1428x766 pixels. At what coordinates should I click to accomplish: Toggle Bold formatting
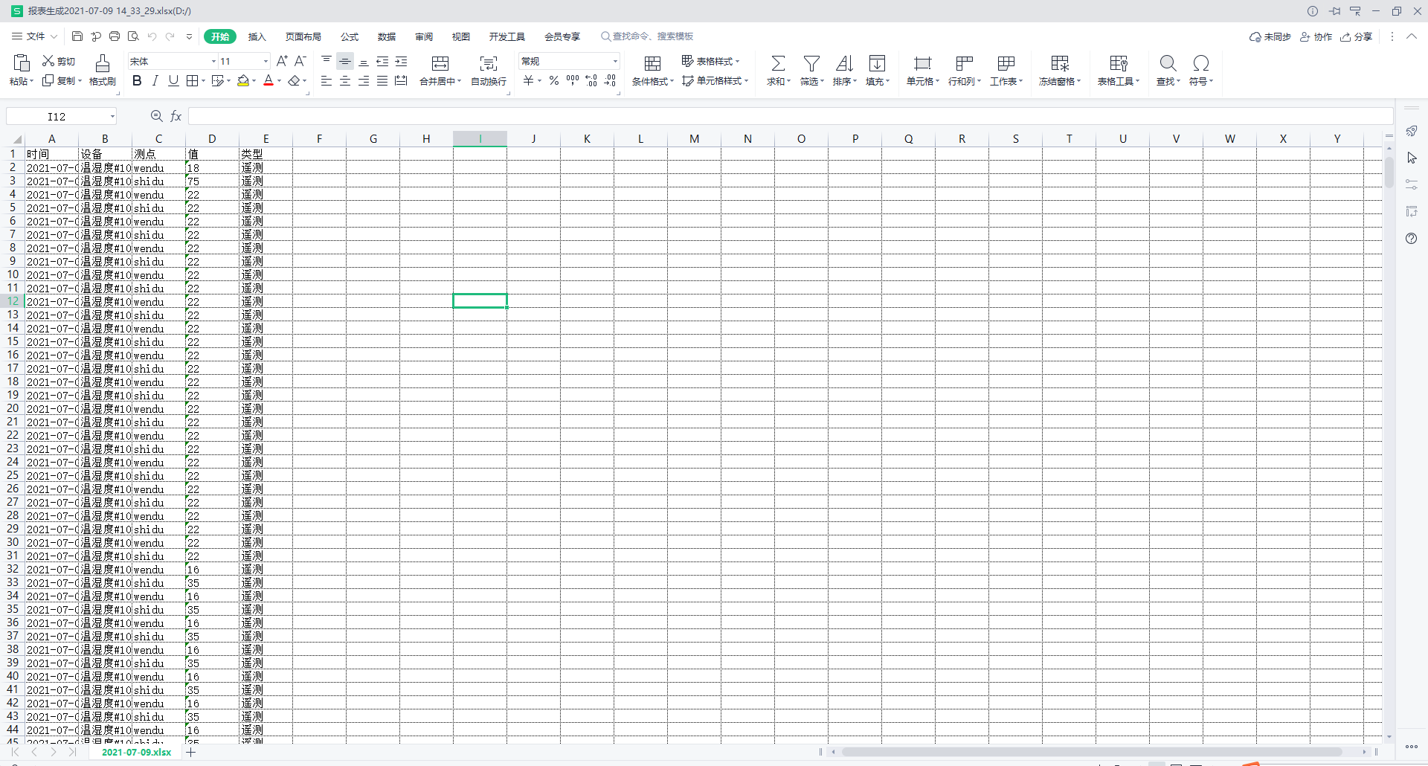[137, 80]
